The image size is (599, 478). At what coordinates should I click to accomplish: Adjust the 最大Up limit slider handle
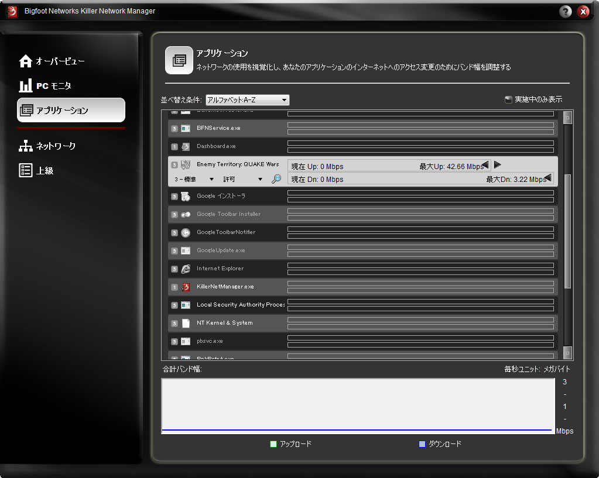(x=485, y=164)
